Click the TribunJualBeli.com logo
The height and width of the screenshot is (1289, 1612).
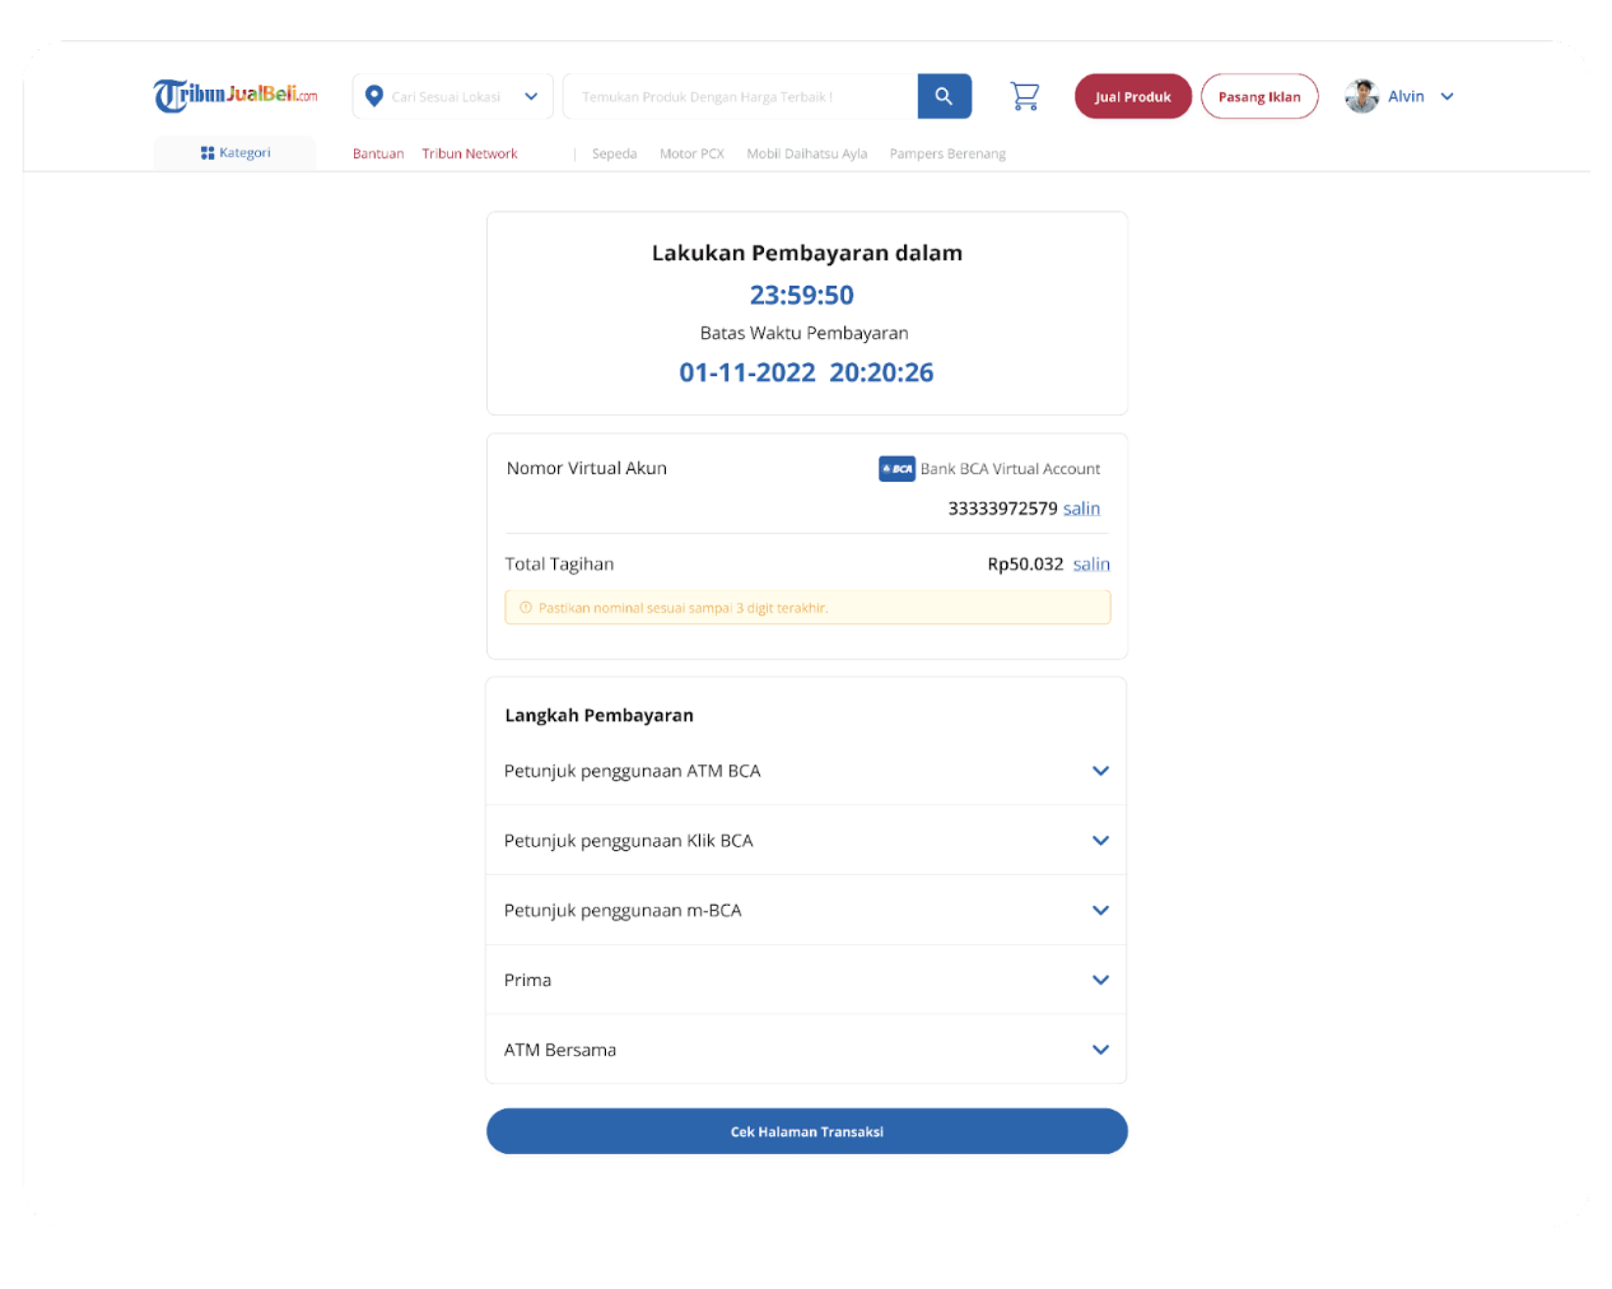coord(235,95)
